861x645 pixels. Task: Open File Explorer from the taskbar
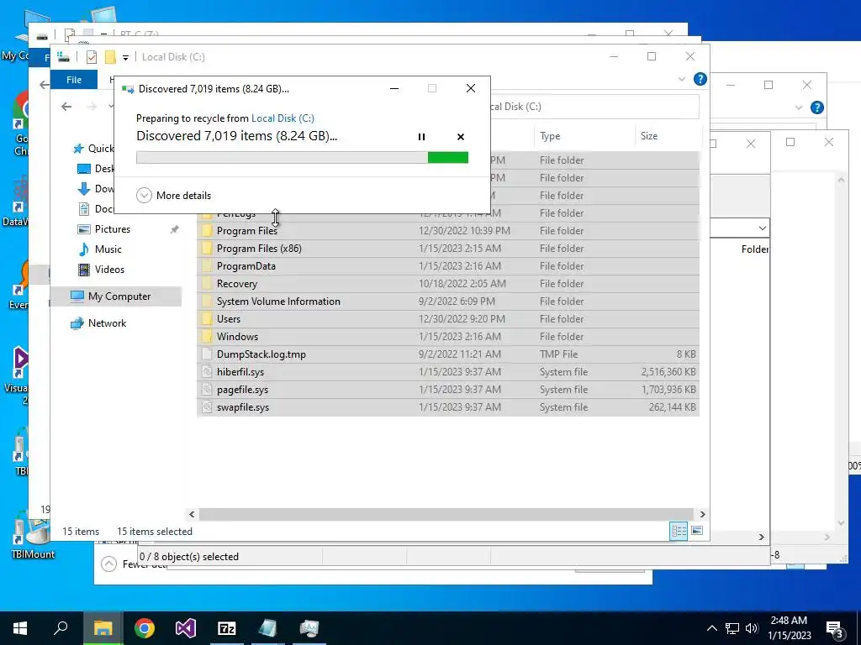coord(103,628)
